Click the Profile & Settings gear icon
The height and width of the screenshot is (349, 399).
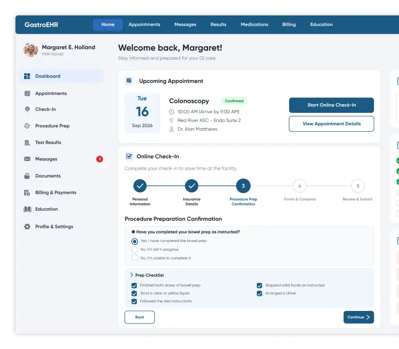coord(27,227)
